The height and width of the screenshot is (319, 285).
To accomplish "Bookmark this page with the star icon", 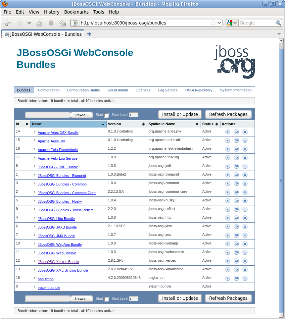I will click(213, 23).
